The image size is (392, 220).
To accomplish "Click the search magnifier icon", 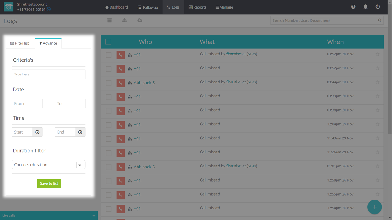I will coord(379,20).
